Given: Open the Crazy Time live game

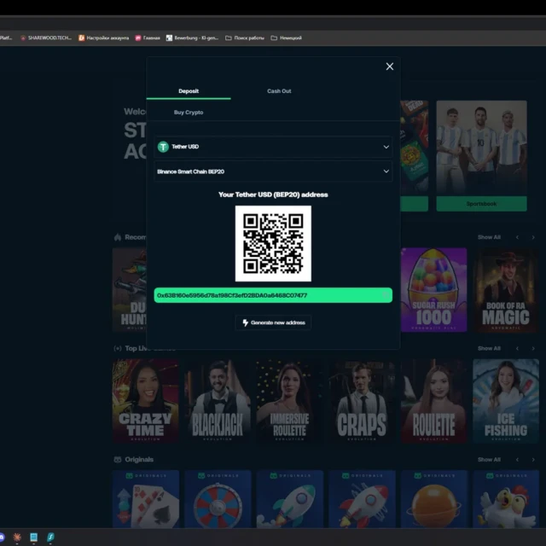Looking at the screenshot, I should point(146,401).
